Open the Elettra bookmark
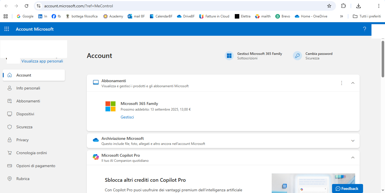Image resolution: width=385 pixels, height=193 pixels. click(x=243, y=16)
